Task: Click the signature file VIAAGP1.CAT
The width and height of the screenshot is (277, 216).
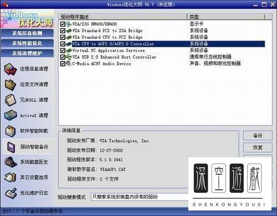Action: [112, 169]
